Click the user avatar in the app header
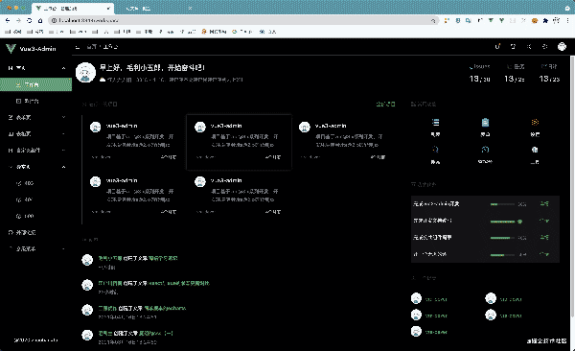The height and width of the screenshot is (351, 575). click(x=562, y=46)
